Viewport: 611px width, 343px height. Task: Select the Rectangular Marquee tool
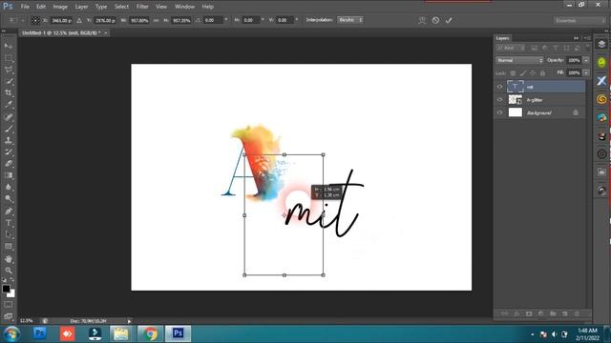pos(9,58)
